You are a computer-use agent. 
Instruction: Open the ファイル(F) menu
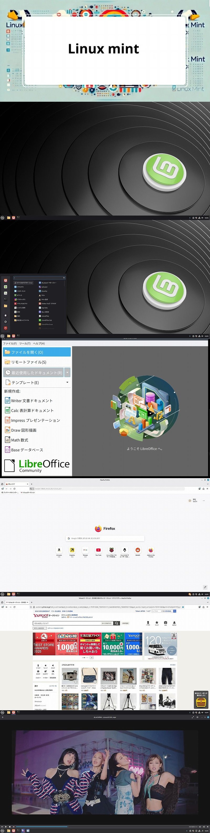10,343
